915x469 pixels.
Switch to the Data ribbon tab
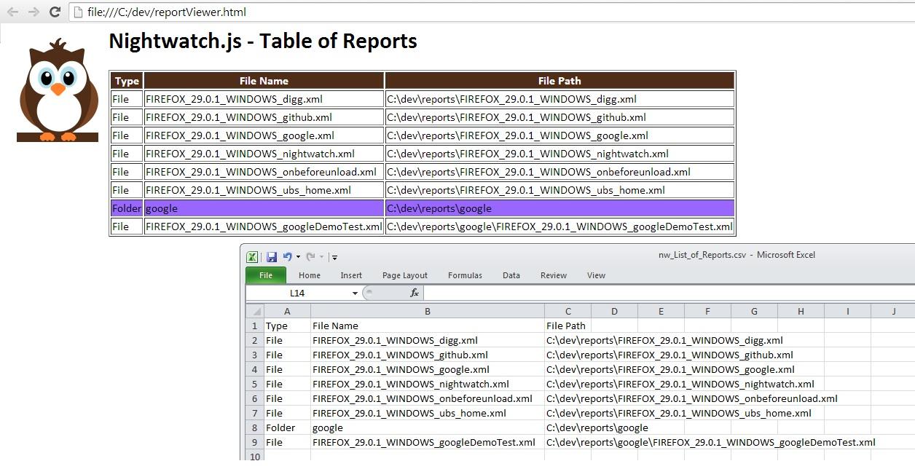click(x=511, y=275)
